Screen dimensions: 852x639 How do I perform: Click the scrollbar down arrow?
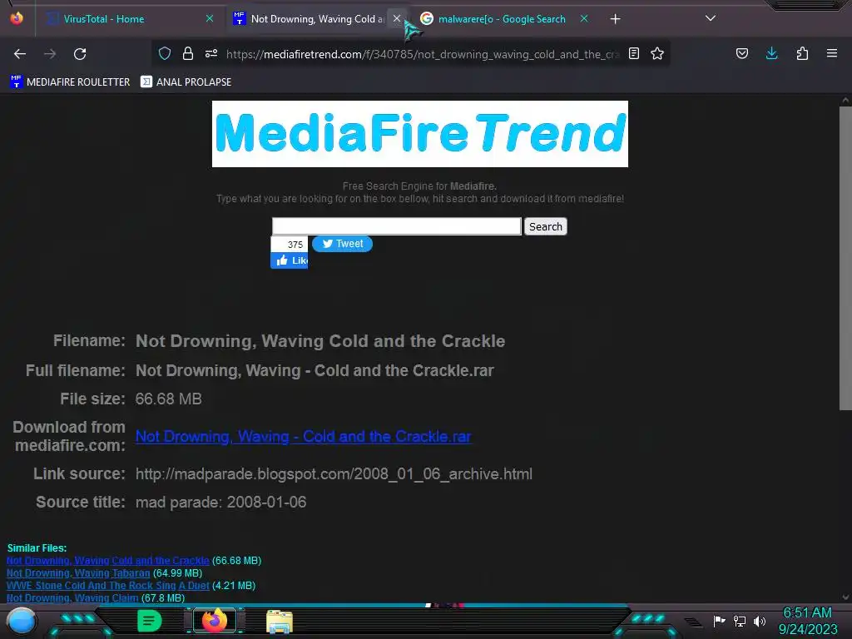(845, 597)
